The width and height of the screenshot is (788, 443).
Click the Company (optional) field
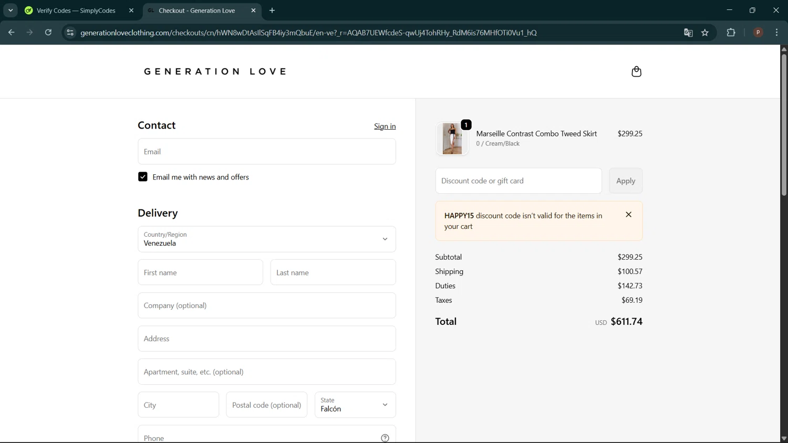pos(267,305)
